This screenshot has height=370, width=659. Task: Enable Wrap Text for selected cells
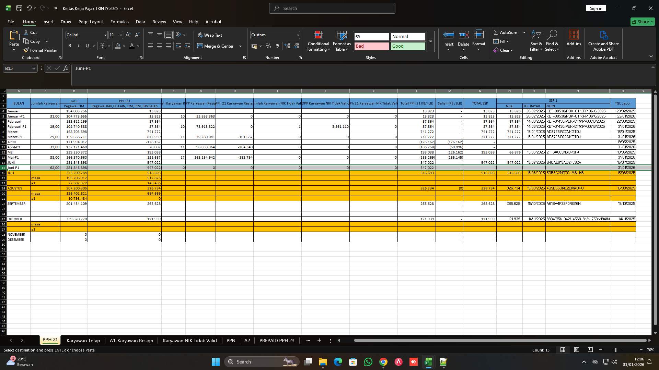(x=210, y=35)
